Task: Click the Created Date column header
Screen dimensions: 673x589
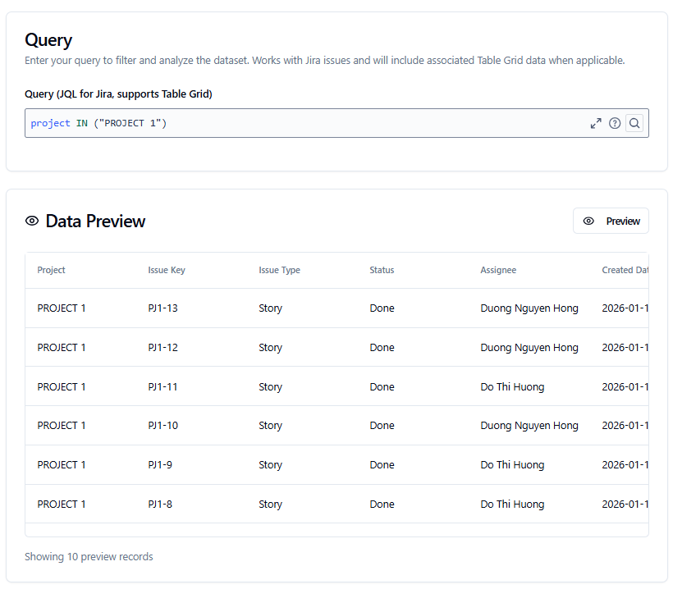Action: click(625, 270)
